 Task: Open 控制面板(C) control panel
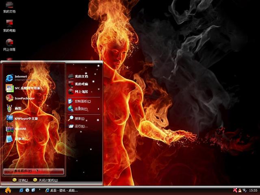click(x=80, y=101)
